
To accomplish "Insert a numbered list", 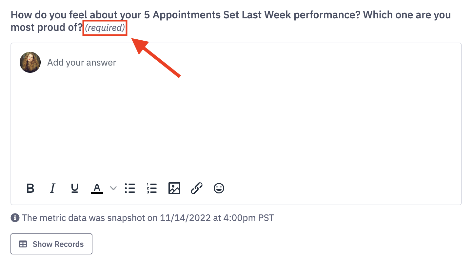I will point(152,188).
